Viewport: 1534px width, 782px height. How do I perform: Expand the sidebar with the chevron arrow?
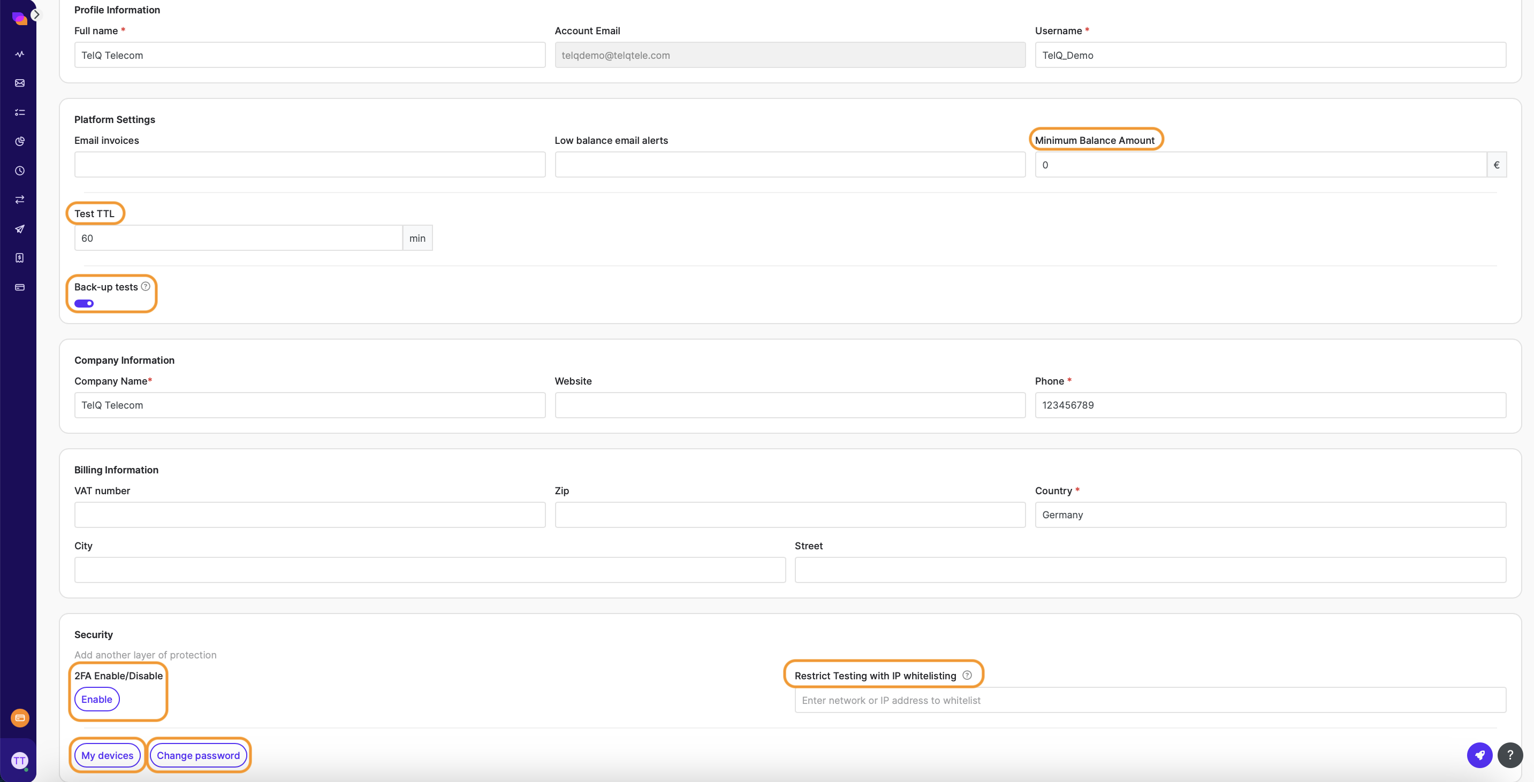click(36, 14)
